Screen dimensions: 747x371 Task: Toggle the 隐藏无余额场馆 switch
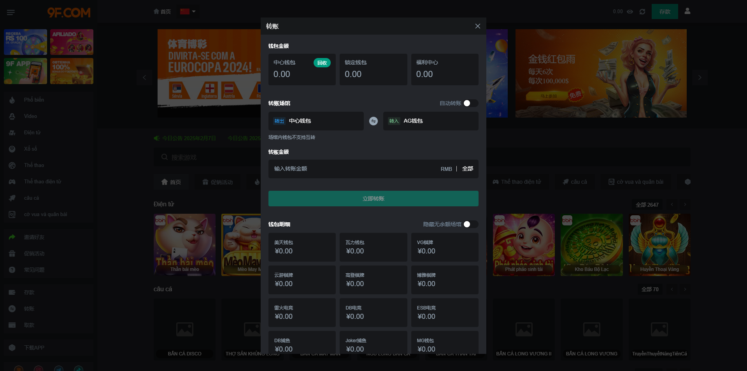click(x=470, y=224)
